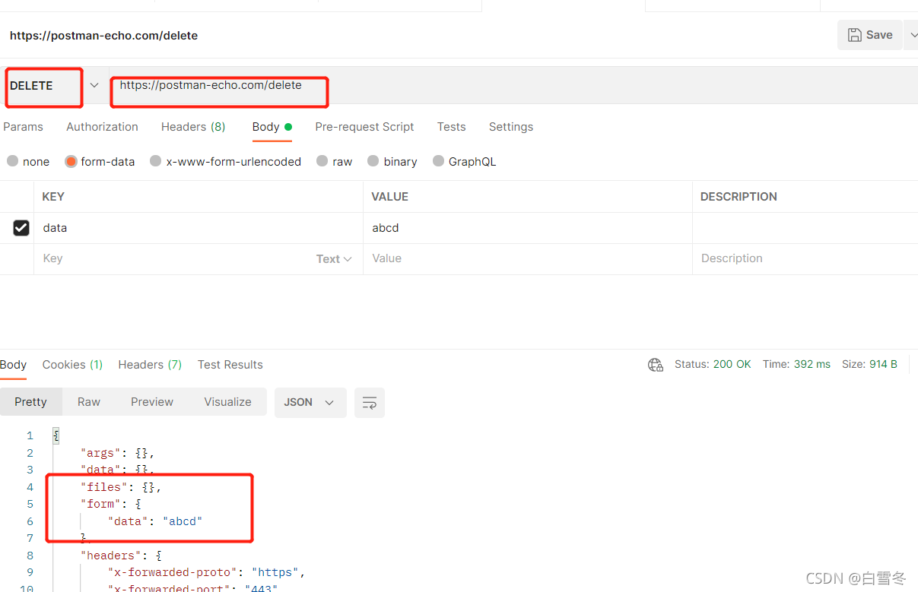Switch to the Visualize response view
This screenshot has width=918, height=592.
pyautogui.click(x=227, y=402)
